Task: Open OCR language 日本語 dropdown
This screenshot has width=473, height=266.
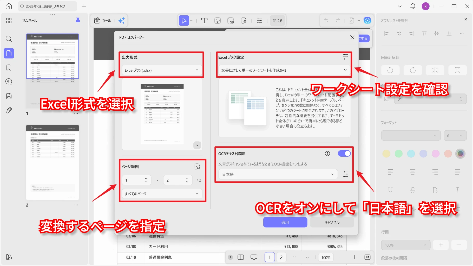Action: pos(278,174)
